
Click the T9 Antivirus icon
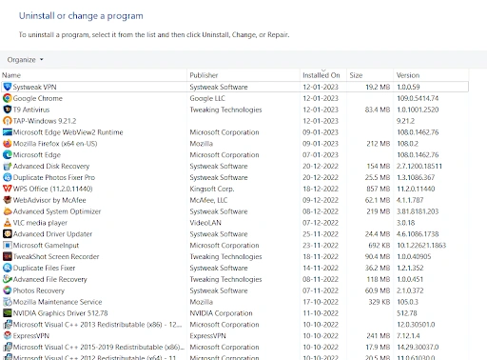tap(8, 110)
